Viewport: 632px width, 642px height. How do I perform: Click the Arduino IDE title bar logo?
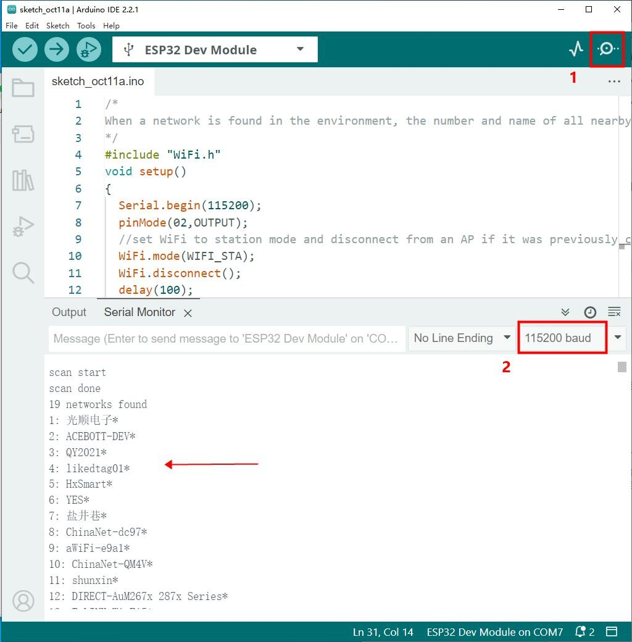pyautogui.click(x=12, y=9)
